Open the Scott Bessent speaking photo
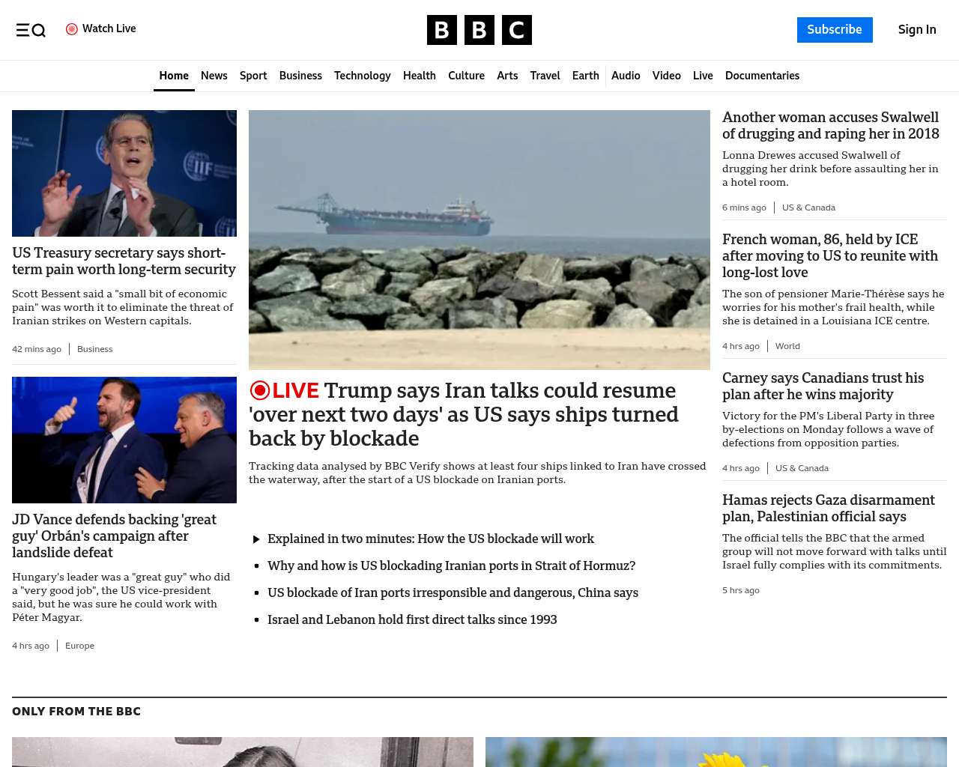 click(x=124, y=173)
